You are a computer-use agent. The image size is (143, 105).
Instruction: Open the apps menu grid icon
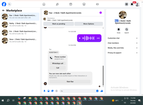126,4
